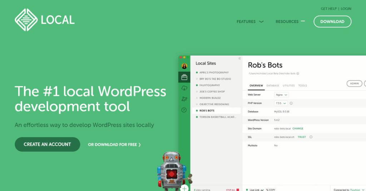Collapse the Local Sites list with double chevron

click(x=239, y=58)
